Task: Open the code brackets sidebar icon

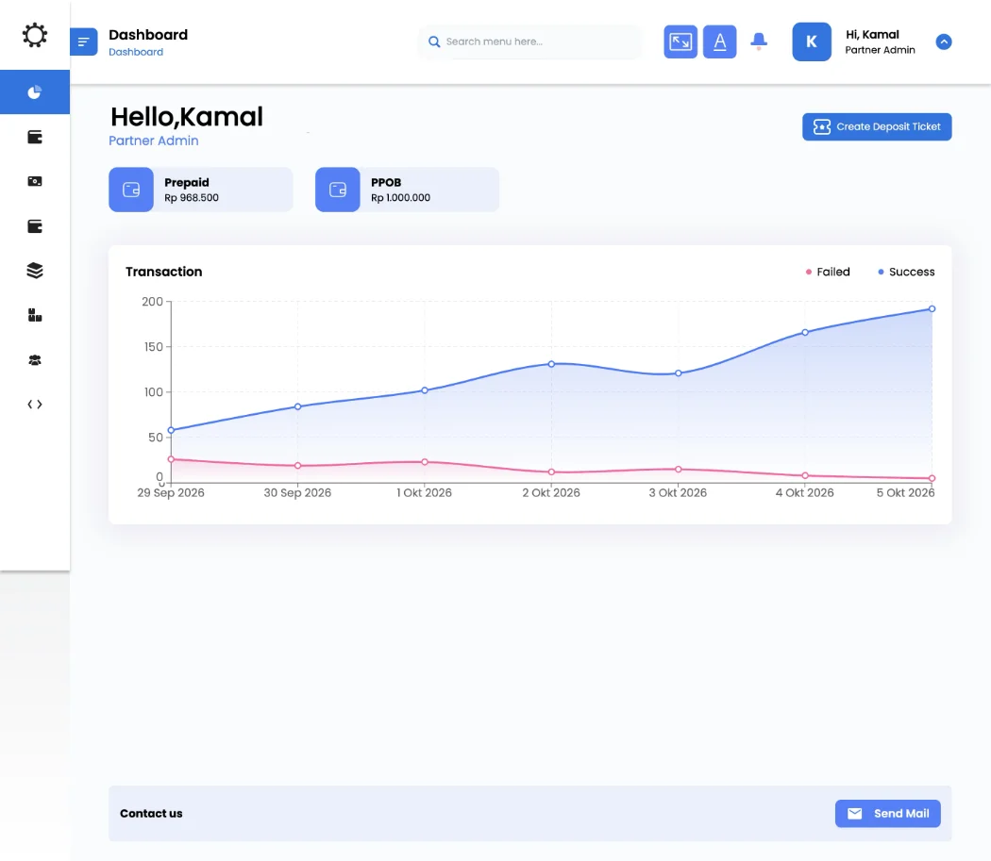Action: (x=35, y=405)
